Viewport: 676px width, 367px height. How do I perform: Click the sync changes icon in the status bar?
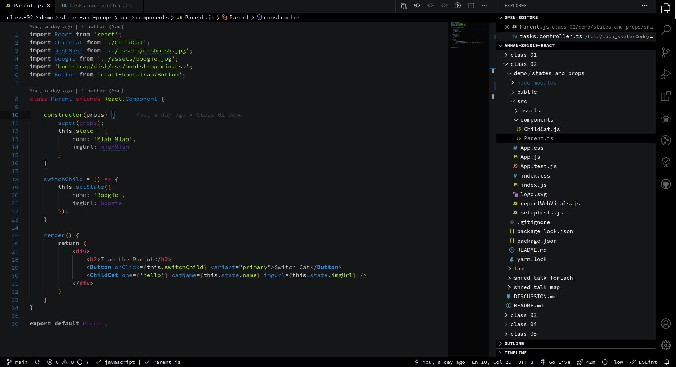(37, 362)
